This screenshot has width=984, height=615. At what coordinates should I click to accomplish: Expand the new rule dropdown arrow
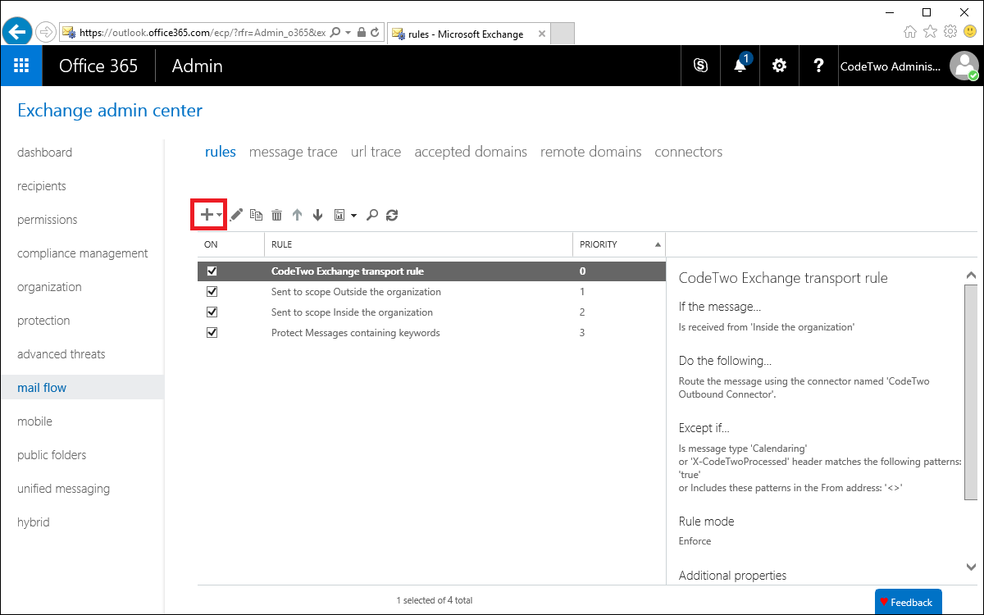coord(219,216)
